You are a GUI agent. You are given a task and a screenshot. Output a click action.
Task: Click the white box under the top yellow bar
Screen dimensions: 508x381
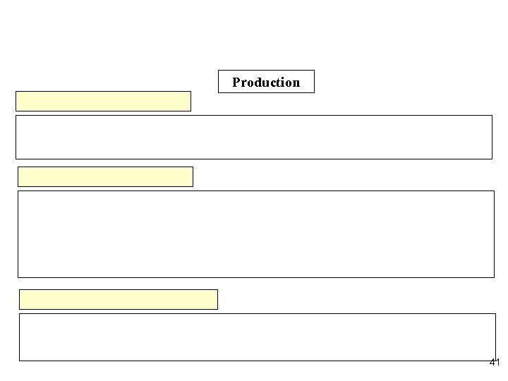(x=253, y=137)
